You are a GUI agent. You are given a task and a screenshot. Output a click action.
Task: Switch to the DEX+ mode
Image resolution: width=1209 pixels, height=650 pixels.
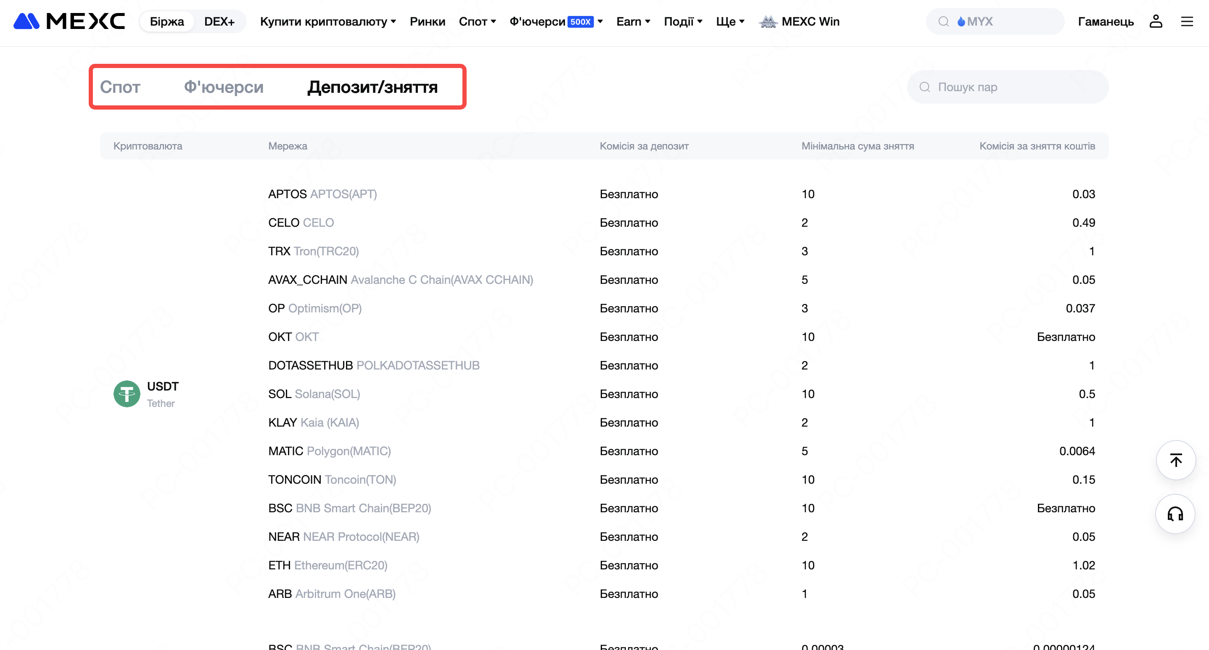coord(219,21)
